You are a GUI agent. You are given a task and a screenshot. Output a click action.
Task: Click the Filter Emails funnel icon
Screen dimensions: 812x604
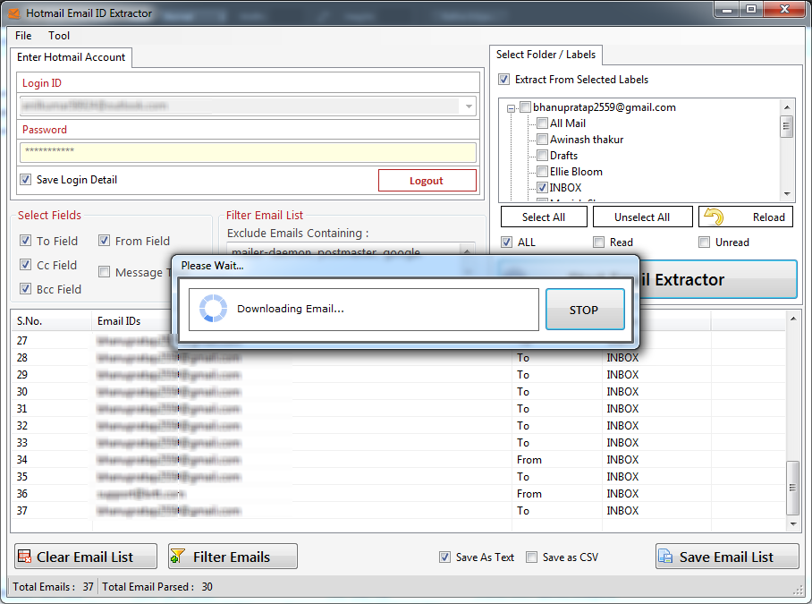tap(178, 557)
